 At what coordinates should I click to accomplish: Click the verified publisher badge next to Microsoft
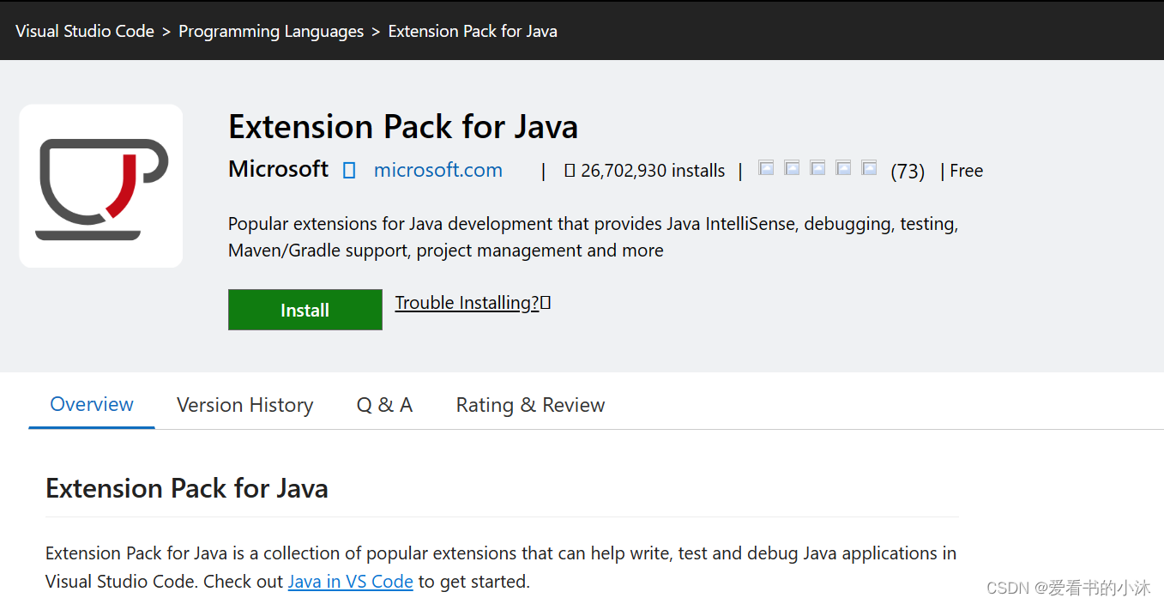click(349, 171)
